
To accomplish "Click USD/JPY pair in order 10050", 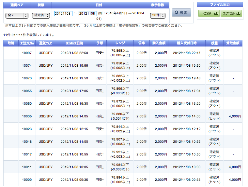I will (46, 104).
